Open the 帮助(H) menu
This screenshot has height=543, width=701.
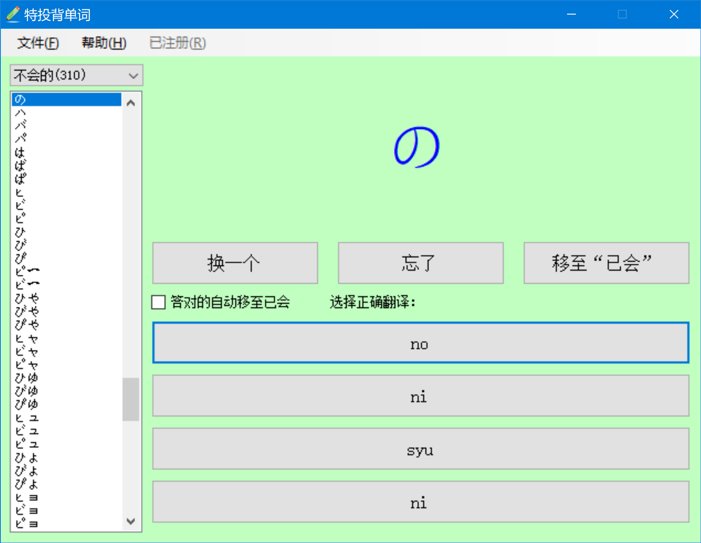click(x=104, y=43)
